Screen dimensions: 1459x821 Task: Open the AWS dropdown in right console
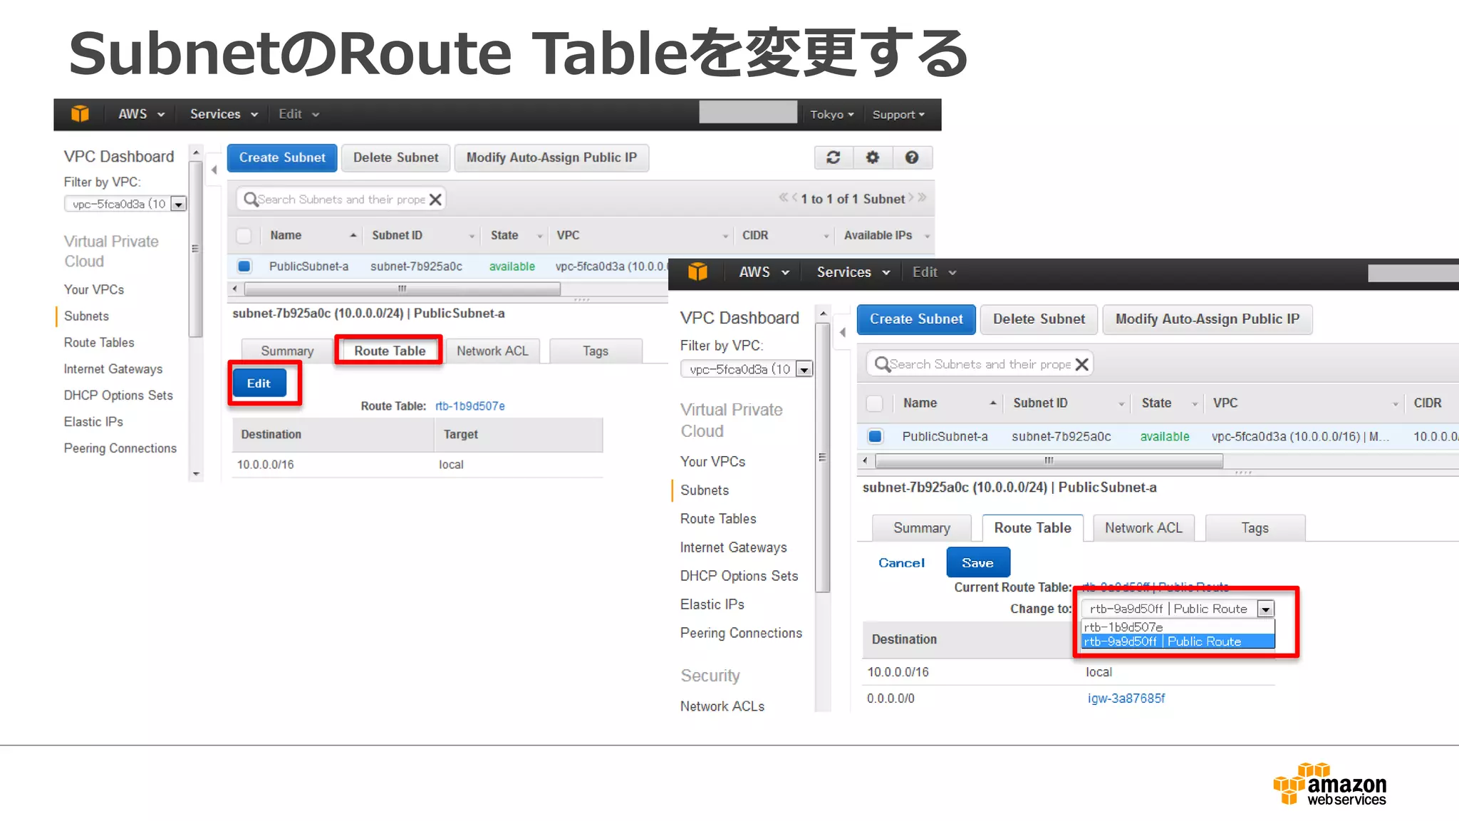[x=764, y=272]
